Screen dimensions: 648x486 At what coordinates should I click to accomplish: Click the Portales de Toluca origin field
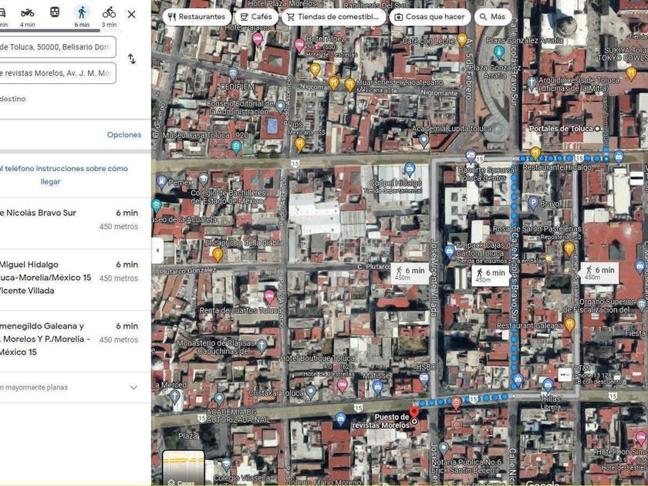pos(56,47)
